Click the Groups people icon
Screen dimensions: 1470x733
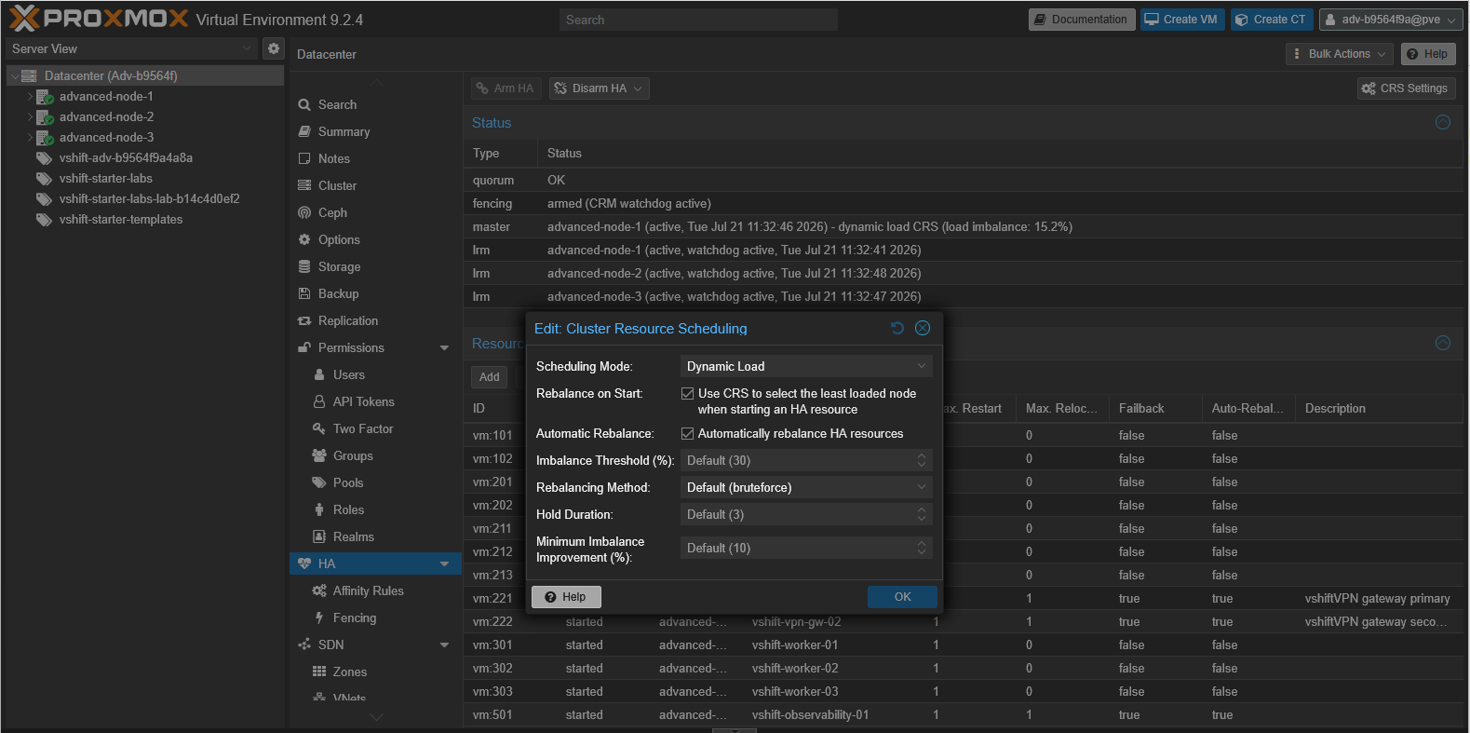pos(319,456)
